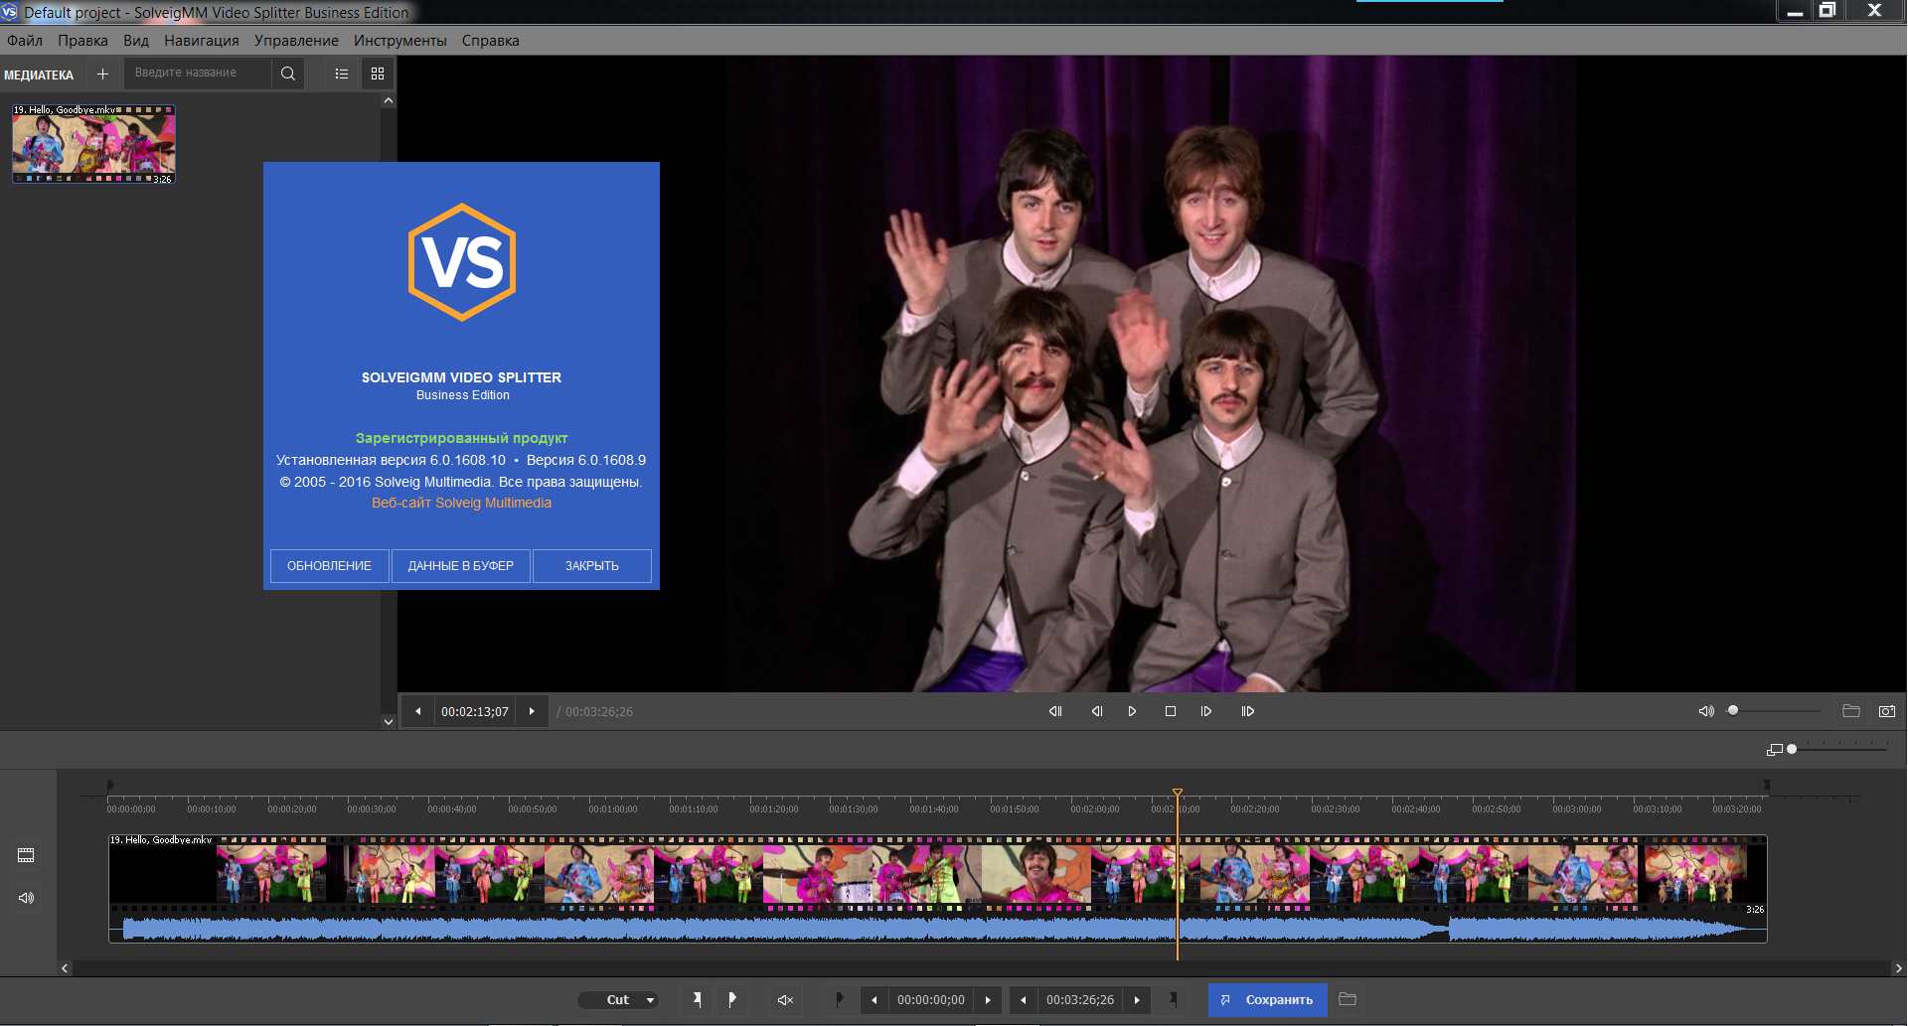Viewport: 1908px width, 1026px height.
Task: Click the ЗАКРЫТЬ button in About dialog
Action: [591, 566]
